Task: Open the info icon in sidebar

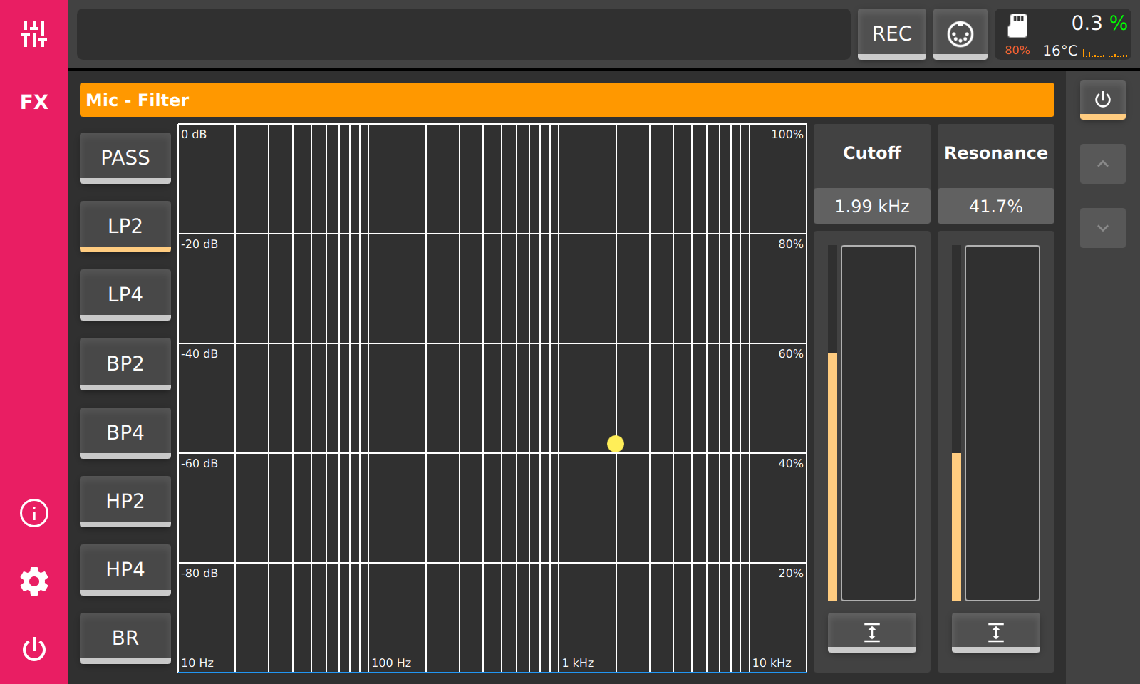Action: pos(34,513)
